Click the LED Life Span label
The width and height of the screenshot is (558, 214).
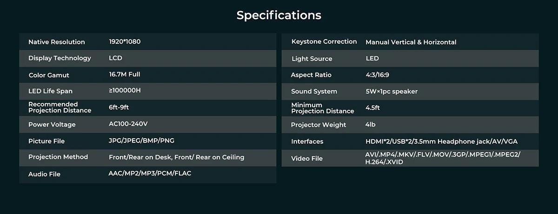51,91
